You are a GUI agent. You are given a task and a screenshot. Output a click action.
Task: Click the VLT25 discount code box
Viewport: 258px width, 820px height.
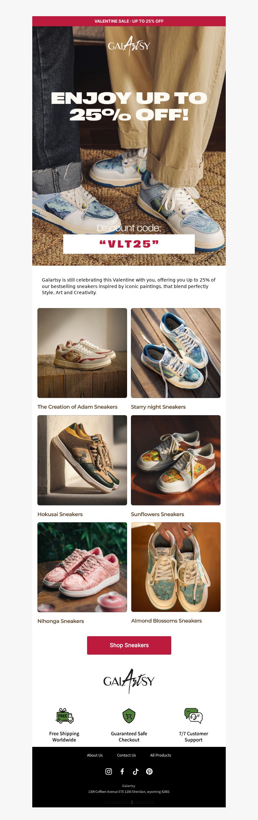tap(129, 244)
